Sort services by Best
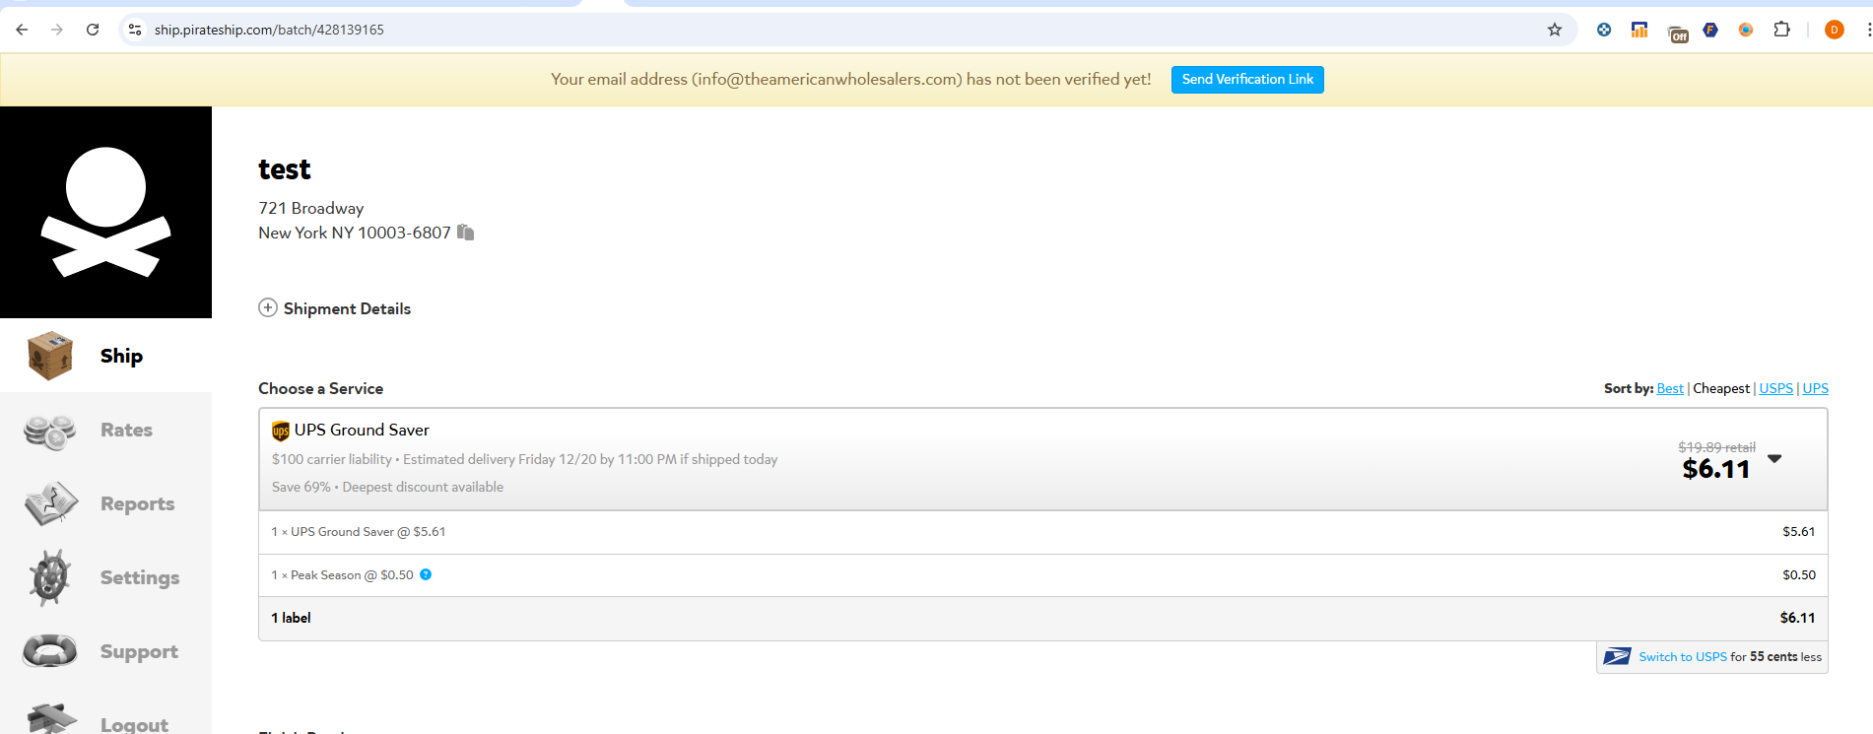This screenshot has width=1873, height=734. [x=1670, y=388]
